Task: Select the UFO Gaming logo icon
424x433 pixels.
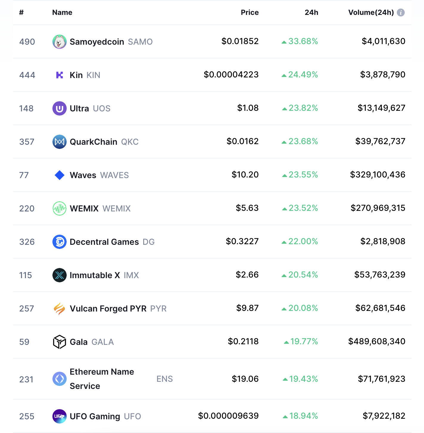Action: pyautogui.click(x=60, y=416)
